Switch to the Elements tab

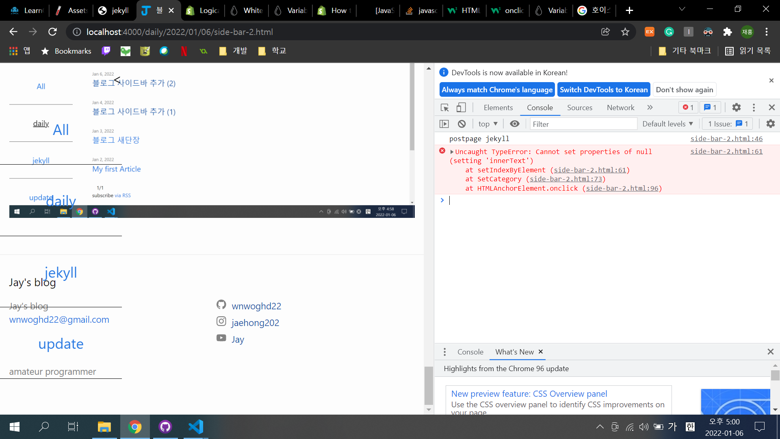[498, 107]
